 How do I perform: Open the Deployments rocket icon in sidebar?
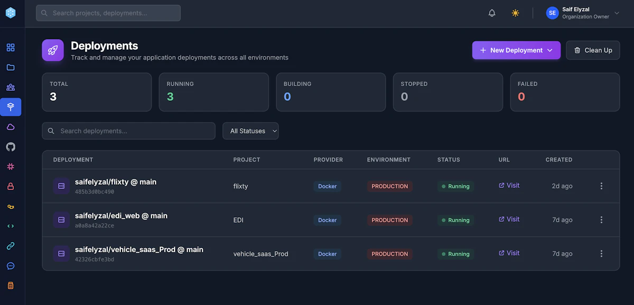[x=10, y=107]
